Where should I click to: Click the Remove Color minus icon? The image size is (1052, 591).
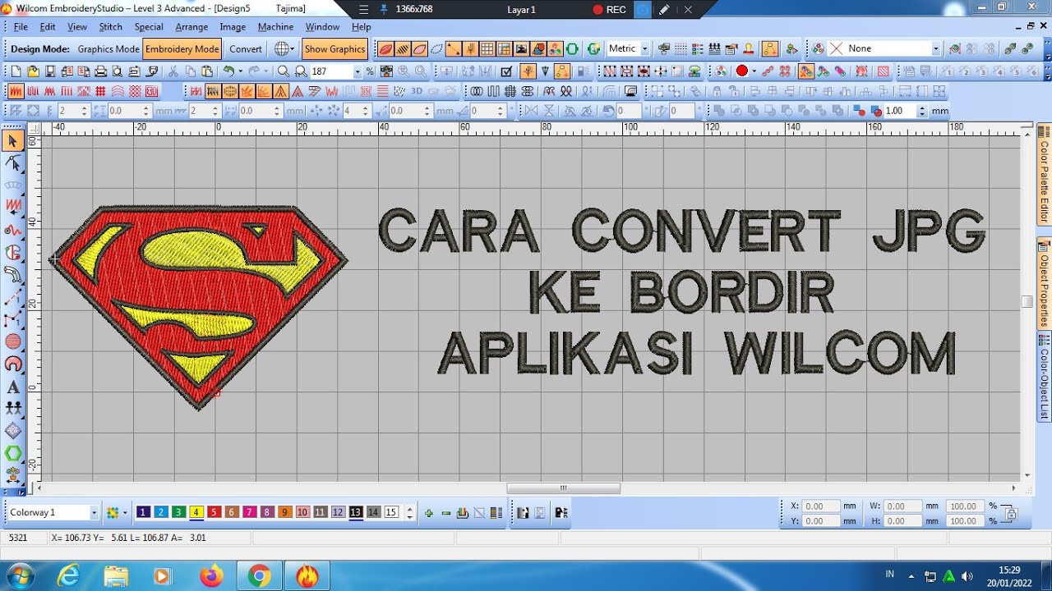[446, 513]
